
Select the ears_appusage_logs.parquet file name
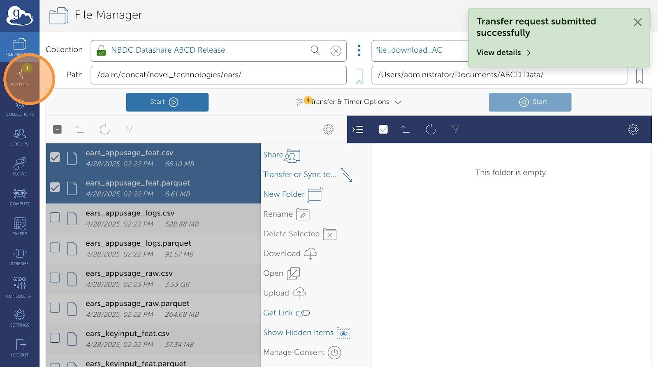tap(138, 243)
